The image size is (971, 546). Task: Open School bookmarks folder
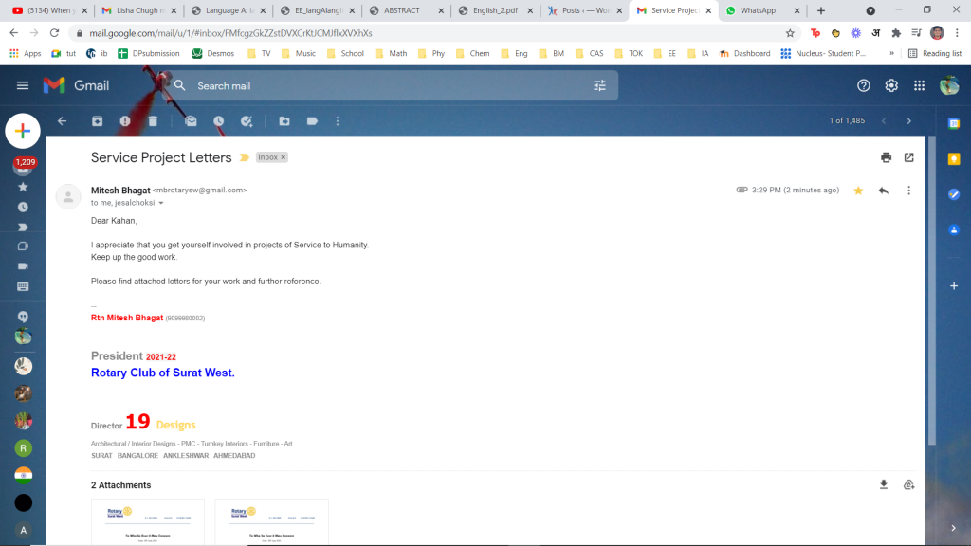pyautogui.click(x=345, y=54)
